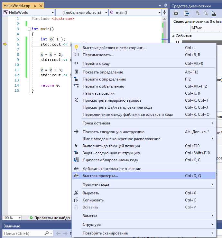The height and width of the screenshot is (238, 222).
Task: Click the Проблемы не найдены status indicator
Action: (x=51, y=218)
